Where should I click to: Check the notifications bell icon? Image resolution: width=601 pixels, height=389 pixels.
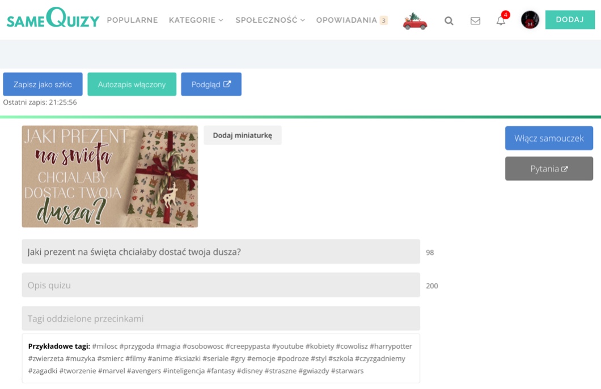pos(501,20)
